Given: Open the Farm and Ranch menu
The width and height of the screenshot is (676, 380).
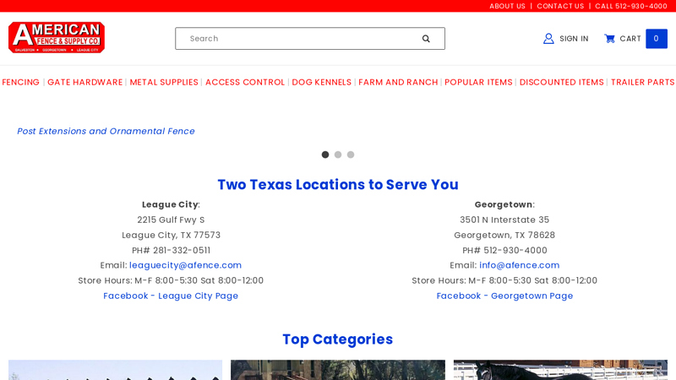Looking at the screenshot, I should click(x=398, y=82).
